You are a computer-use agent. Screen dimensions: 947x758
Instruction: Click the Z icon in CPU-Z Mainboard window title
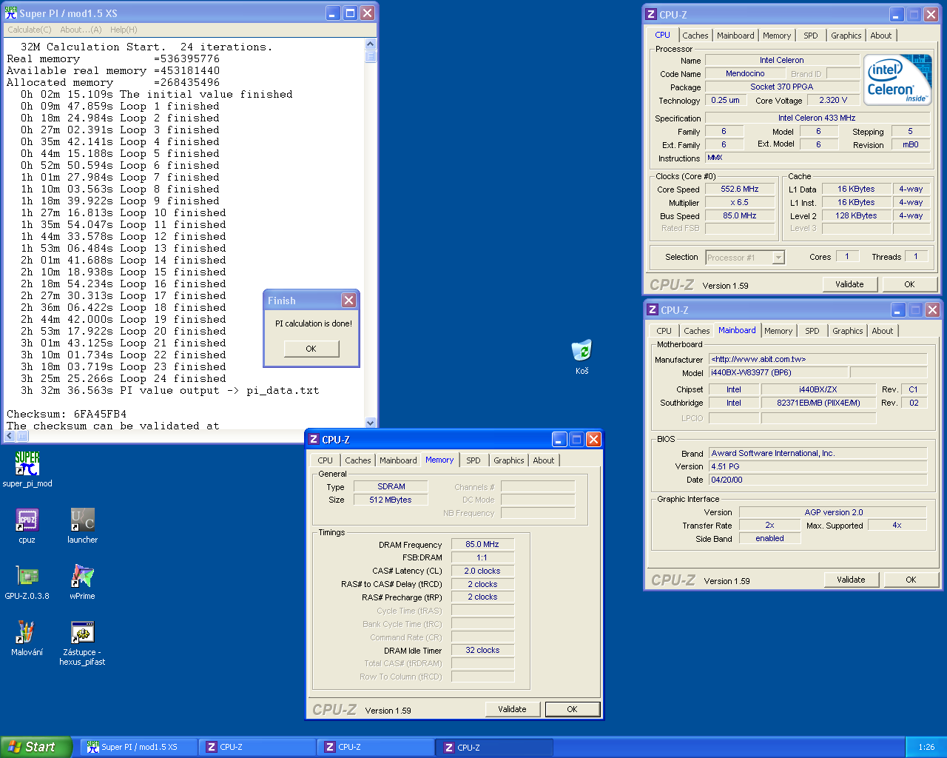(653, 310)
